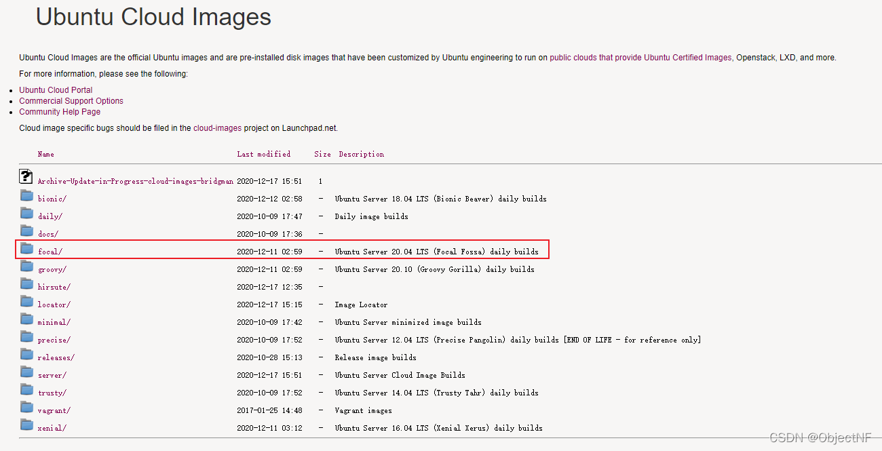Sort listing by Description column header

tap(362, 154)
